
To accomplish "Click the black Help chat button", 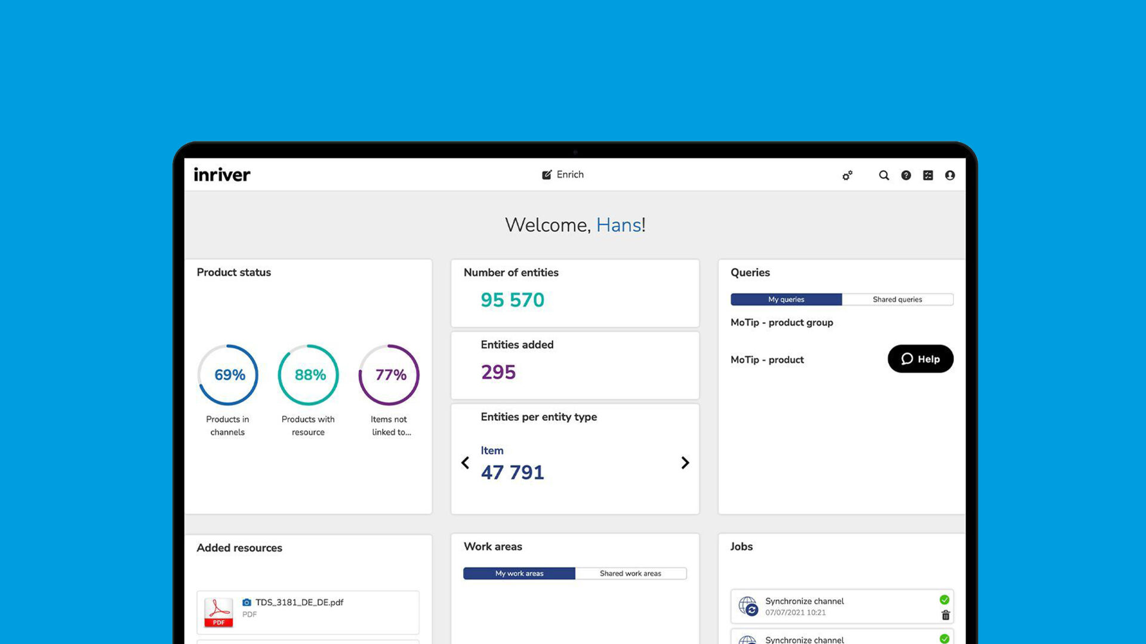I will (x=920, y=359).
